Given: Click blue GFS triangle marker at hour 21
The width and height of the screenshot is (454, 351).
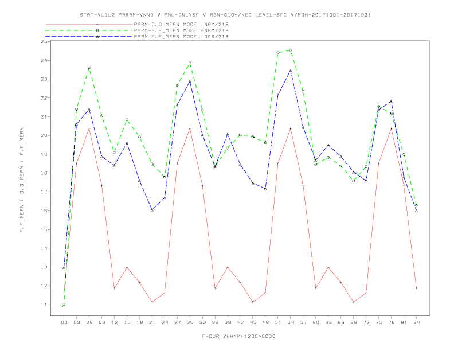Looking at the screenshot, I should tap(152, 210).
